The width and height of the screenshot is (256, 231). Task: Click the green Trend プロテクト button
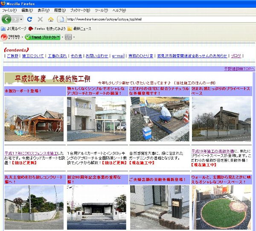coord(43,37)
